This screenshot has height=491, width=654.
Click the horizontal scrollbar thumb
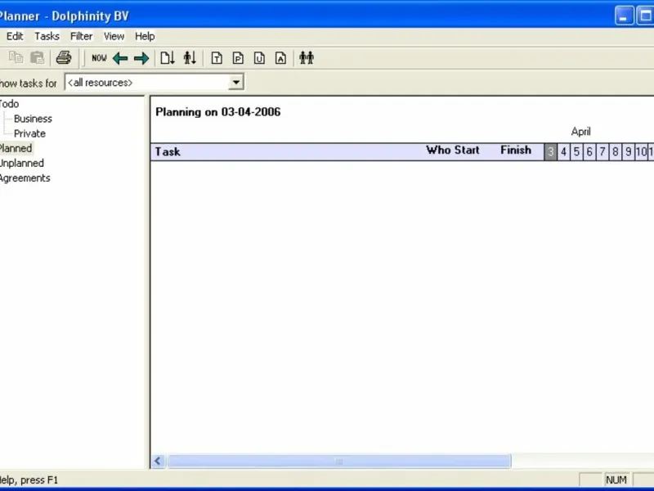pos(339,461)
